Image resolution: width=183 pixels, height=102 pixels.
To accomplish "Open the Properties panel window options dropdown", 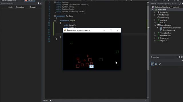I will point(177,57).
